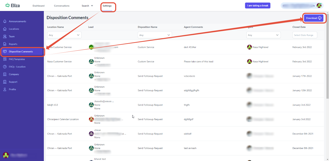Click the Download button

313,18
